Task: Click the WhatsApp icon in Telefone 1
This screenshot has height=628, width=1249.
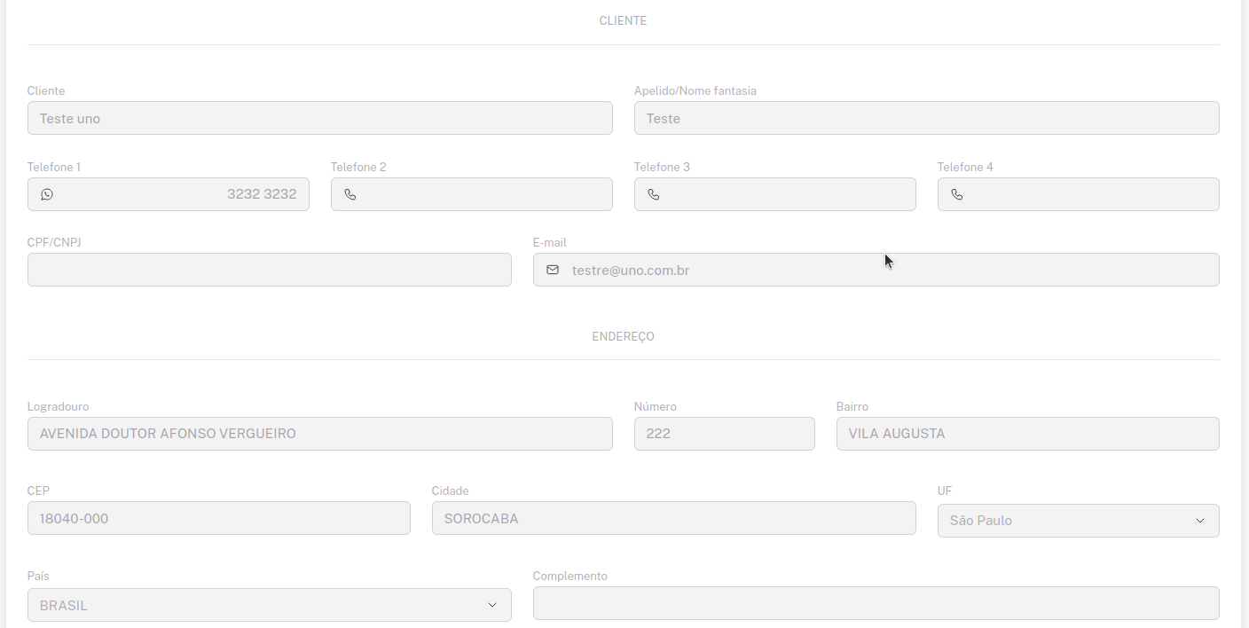Action: click(47, 194)
